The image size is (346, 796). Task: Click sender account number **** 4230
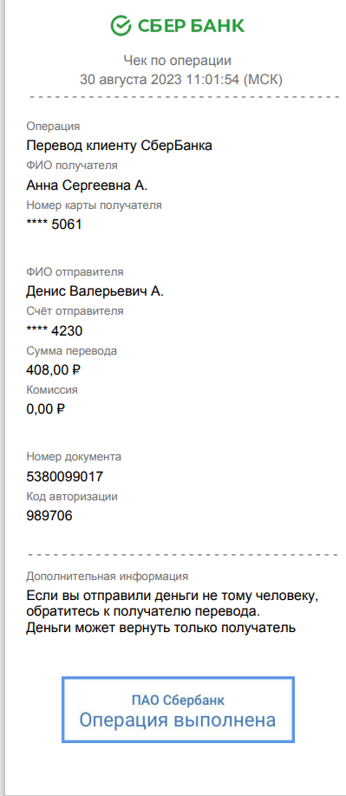pos(55,331)
